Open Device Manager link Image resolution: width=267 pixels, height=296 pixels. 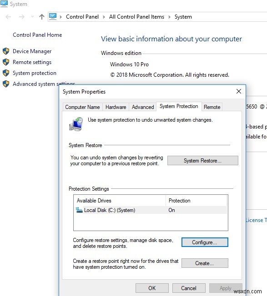[32, 51]
